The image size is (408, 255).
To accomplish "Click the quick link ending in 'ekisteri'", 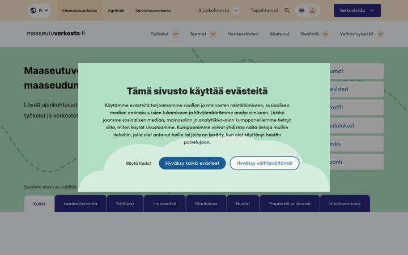I will tap(356, 90).
